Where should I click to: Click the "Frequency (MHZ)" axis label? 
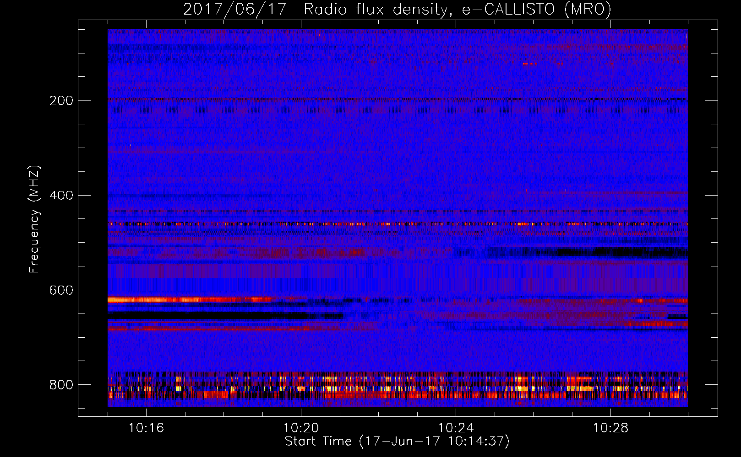click(x=34, y=219)
